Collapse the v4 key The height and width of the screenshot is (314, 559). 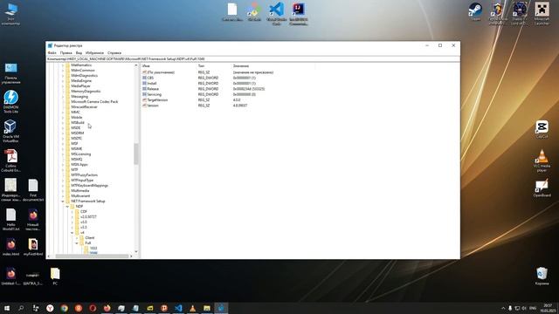click(x=72, y=233)
